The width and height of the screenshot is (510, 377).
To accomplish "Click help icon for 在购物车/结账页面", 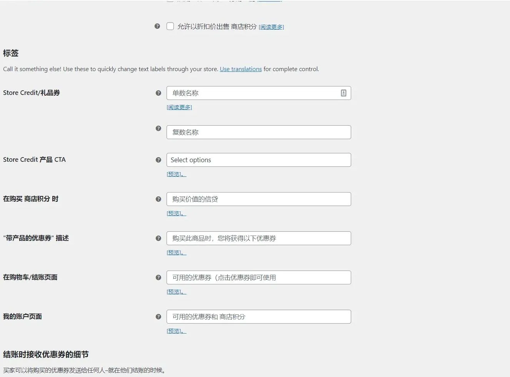I will tap(158, 277).
